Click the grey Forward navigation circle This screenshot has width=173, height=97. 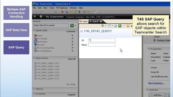point(41,16)
